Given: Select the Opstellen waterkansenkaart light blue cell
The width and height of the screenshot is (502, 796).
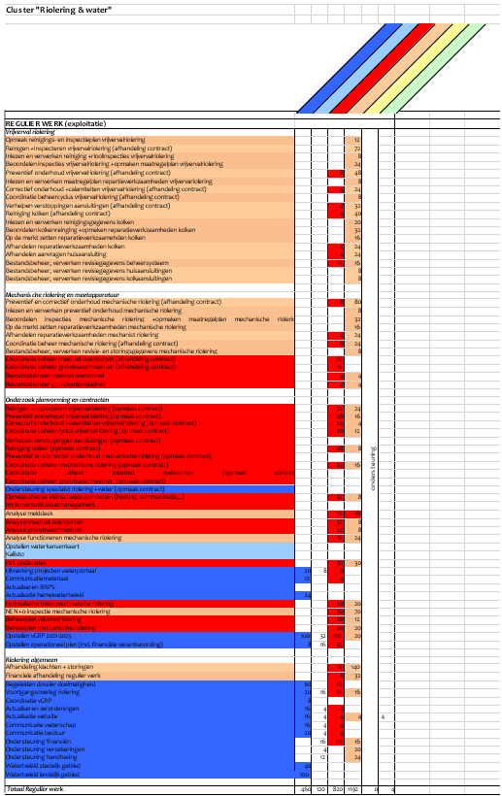Looking at the screenshot, I should pyautogui.click(x=150, y=547).
